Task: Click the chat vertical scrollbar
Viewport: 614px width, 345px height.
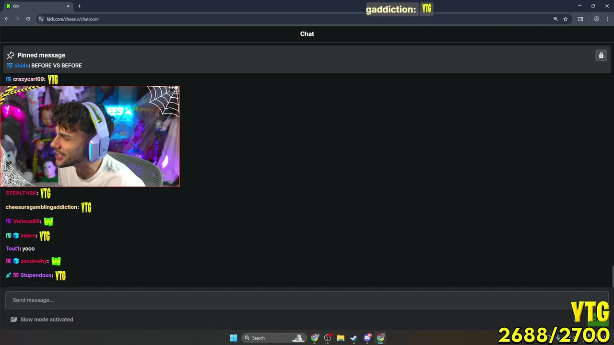Action: 612,276
